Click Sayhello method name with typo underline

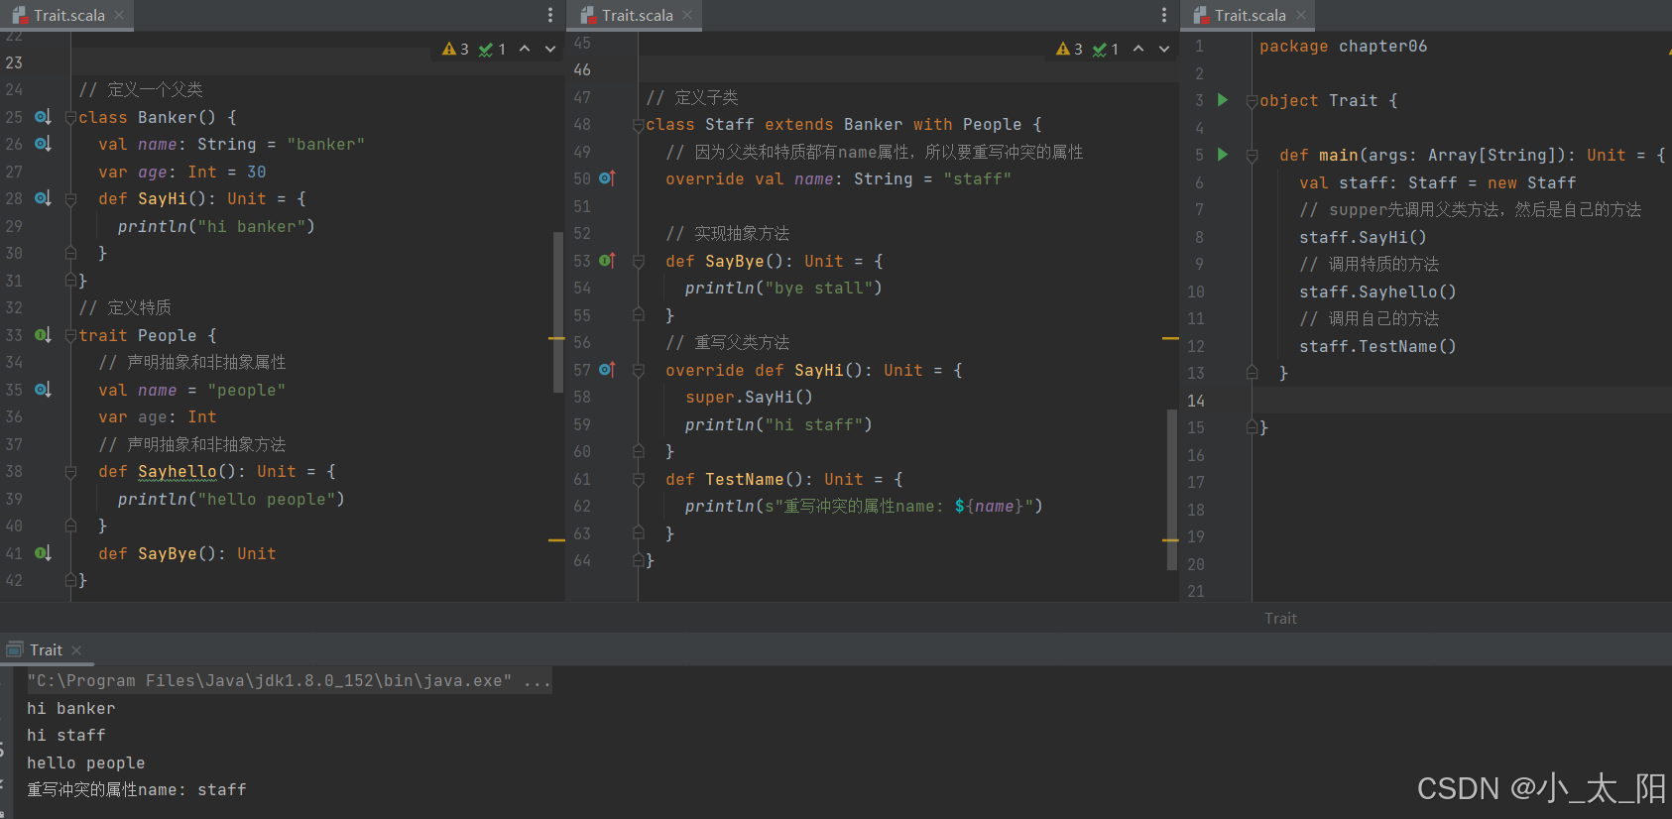[178, 472]
